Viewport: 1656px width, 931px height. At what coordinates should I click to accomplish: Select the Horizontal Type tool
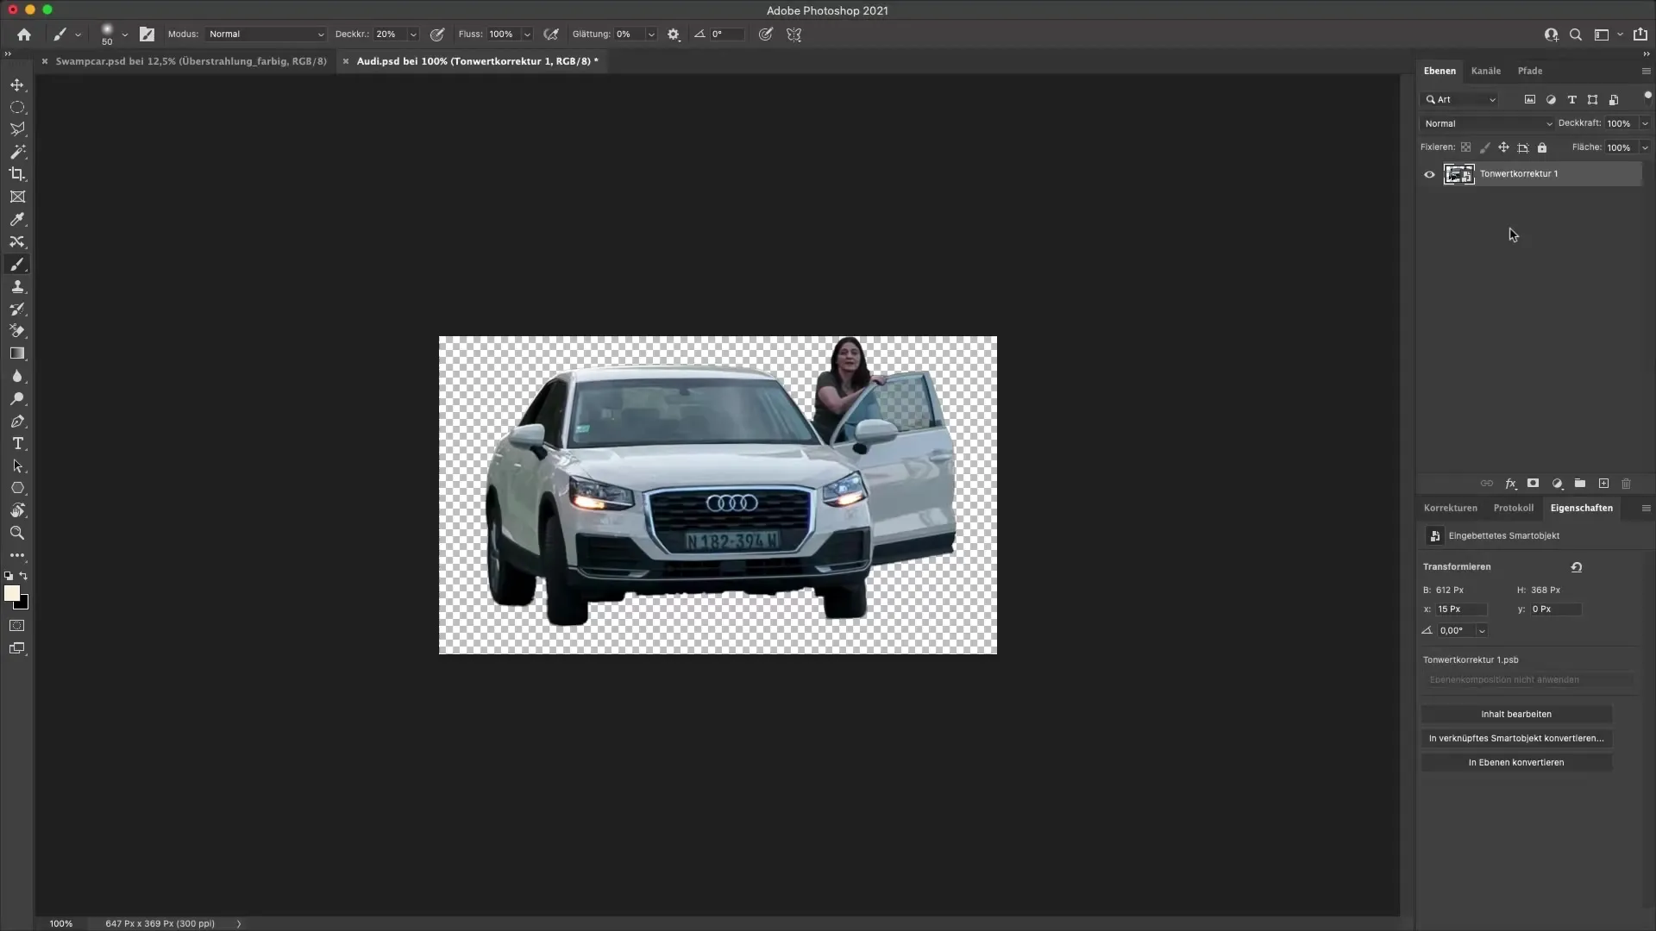point(17,444)
